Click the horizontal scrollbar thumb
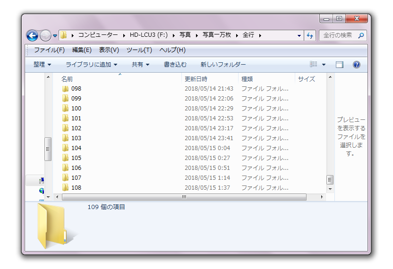Screen dimensions: 393x269 click(184, 197)
